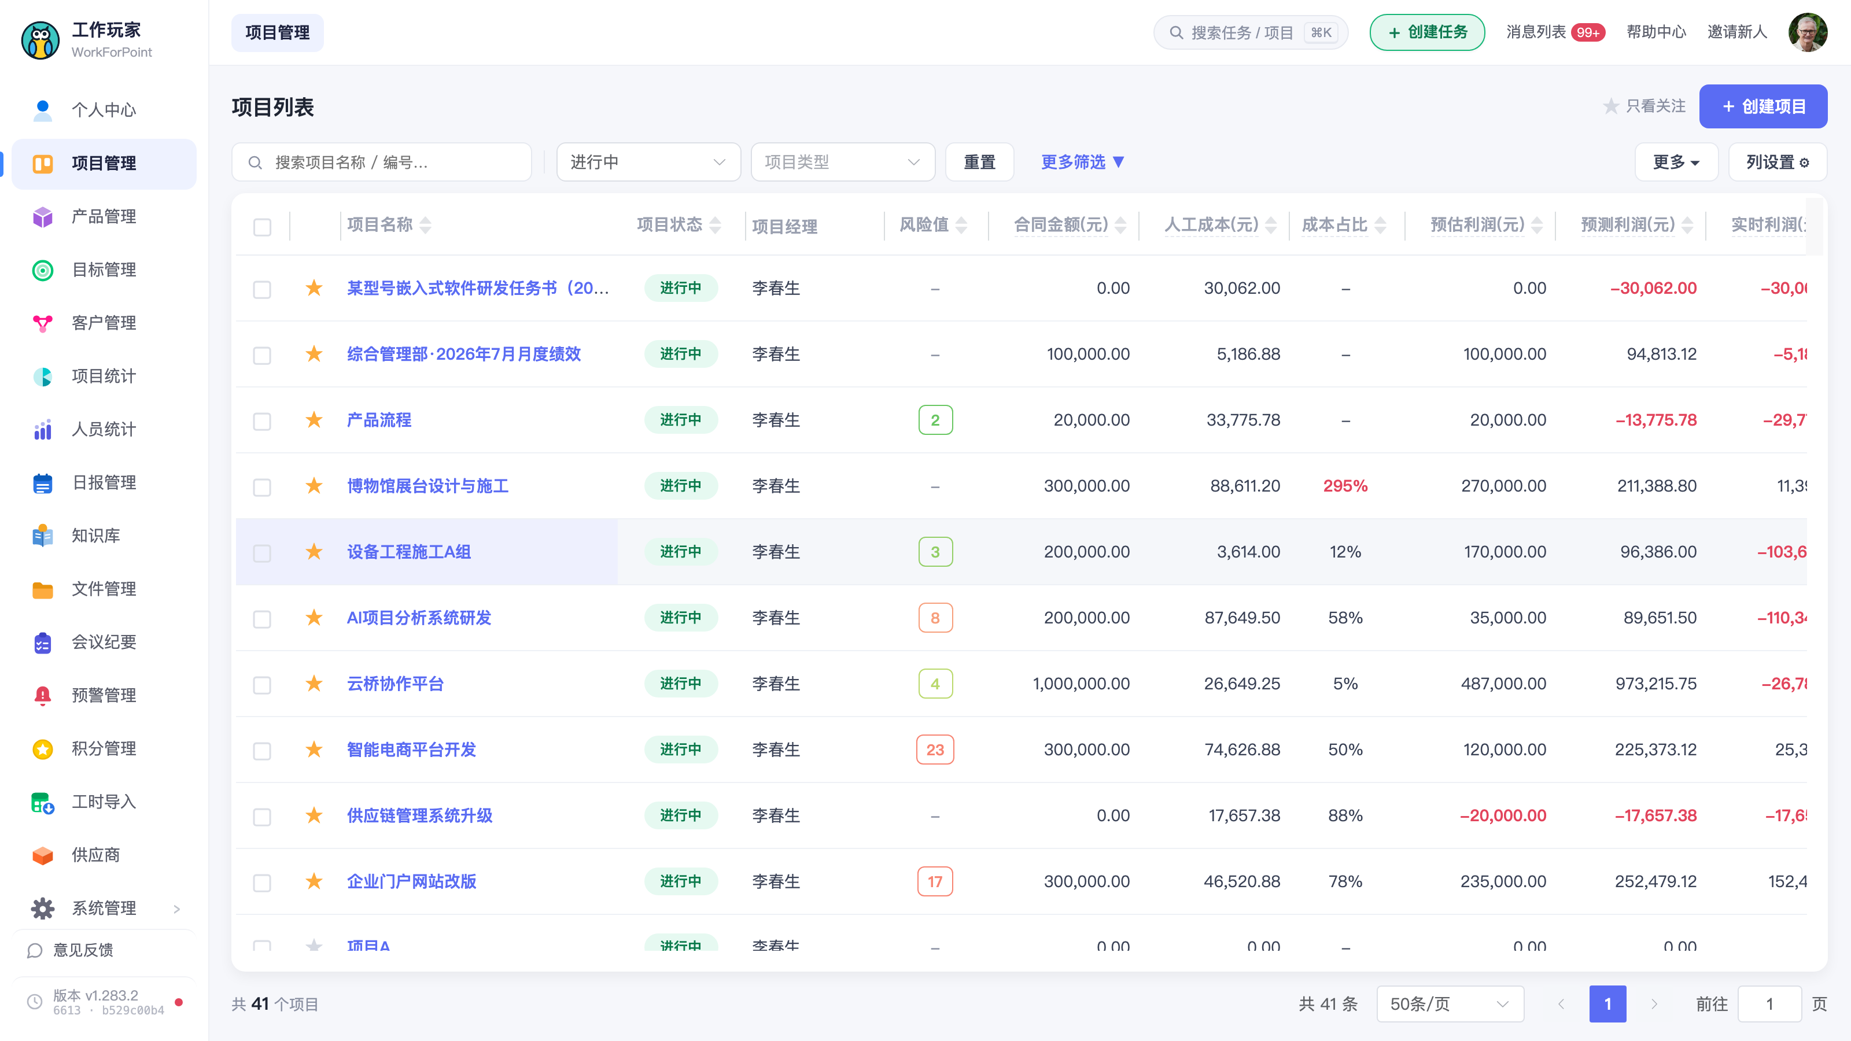Sort by 风险值 column arrows
This screenshot has height=1041, width=1851.
click(x=961, y=226)
